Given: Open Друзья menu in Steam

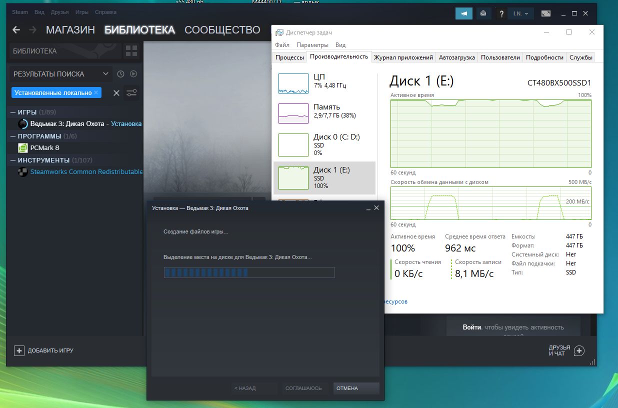Looking at the screenshot, I should pos(59,12).
